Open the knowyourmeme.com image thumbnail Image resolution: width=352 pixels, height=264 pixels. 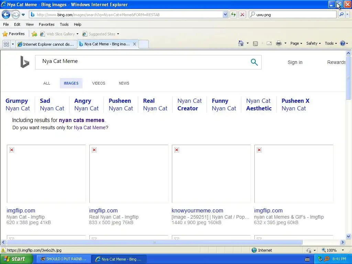[x=211, y=174]
